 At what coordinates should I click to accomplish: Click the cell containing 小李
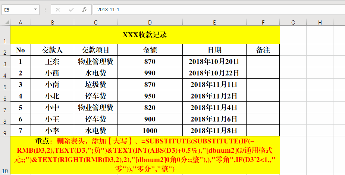[x=52, y=130]
